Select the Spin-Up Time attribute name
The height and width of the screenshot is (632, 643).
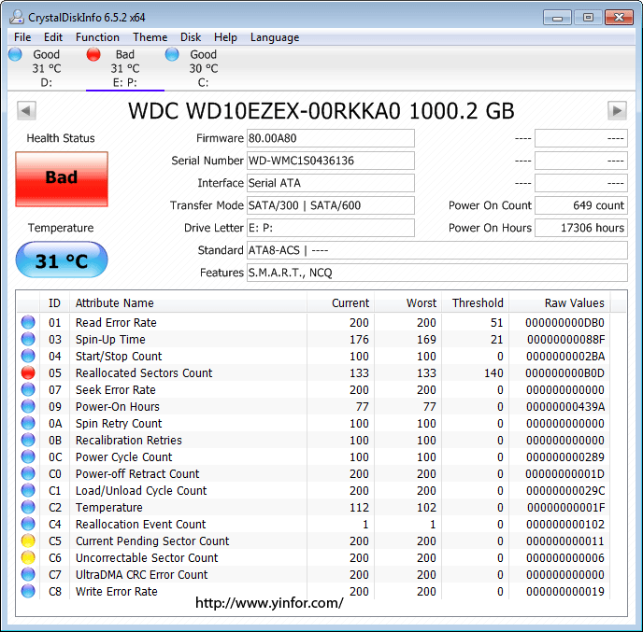point(110,340)
